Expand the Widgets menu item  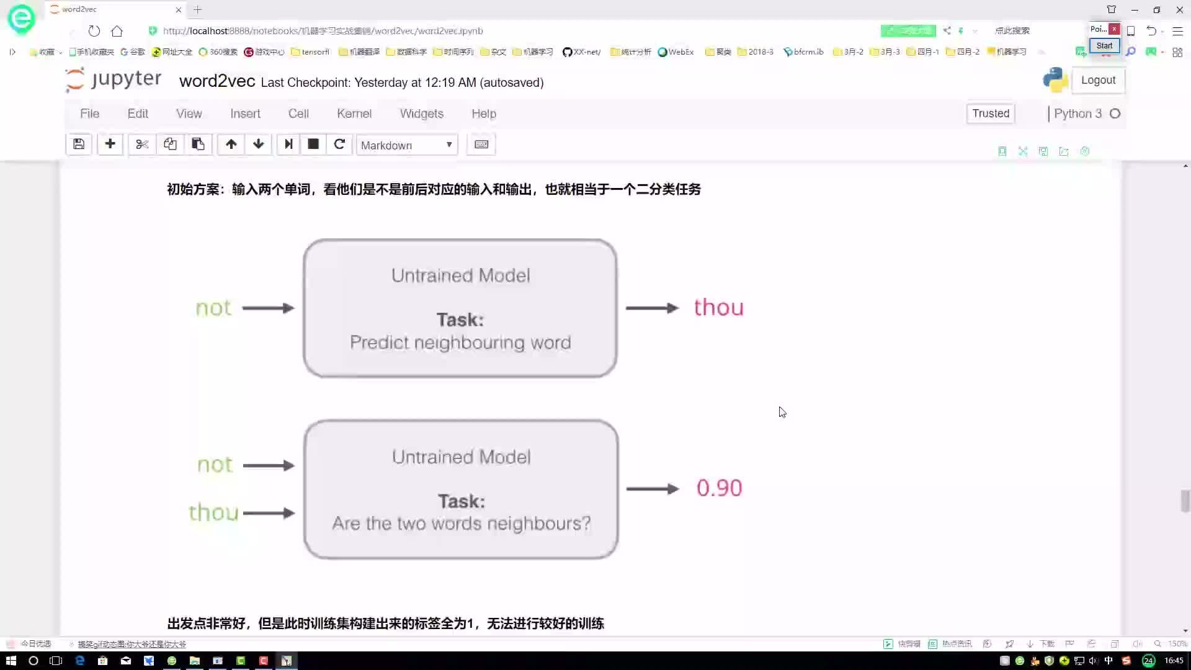(x=421, y=113)
